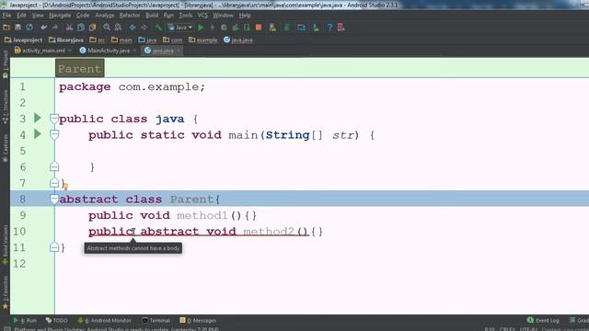The image size is (589, 331).
Task: Open the Favorites side panel
Action: [5, 292]
